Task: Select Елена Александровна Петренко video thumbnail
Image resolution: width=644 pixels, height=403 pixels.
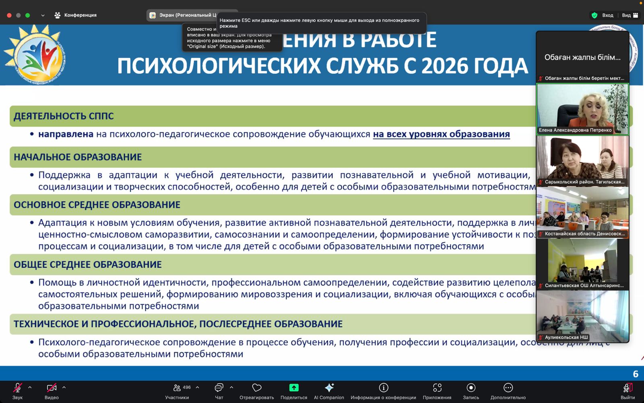Action: point(582,109)
